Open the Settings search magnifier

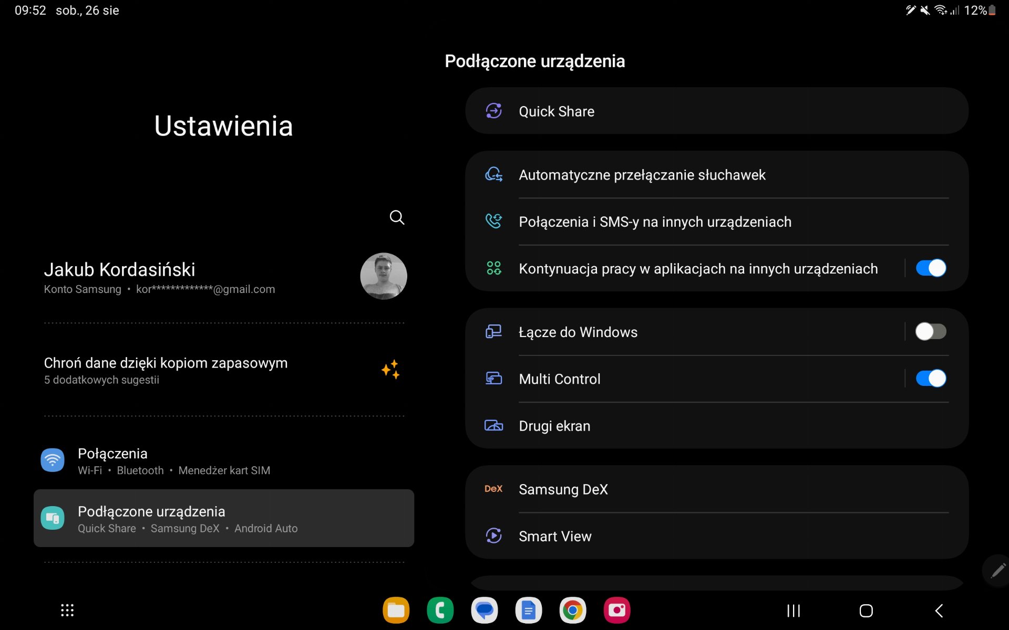[397, 217]
